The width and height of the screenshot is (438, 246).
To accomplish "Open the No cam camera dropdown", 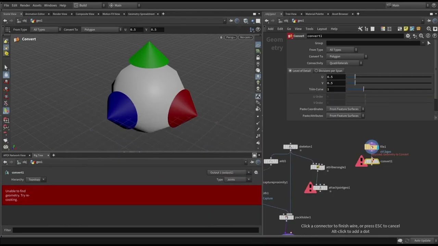I will [x=246, y=37].
